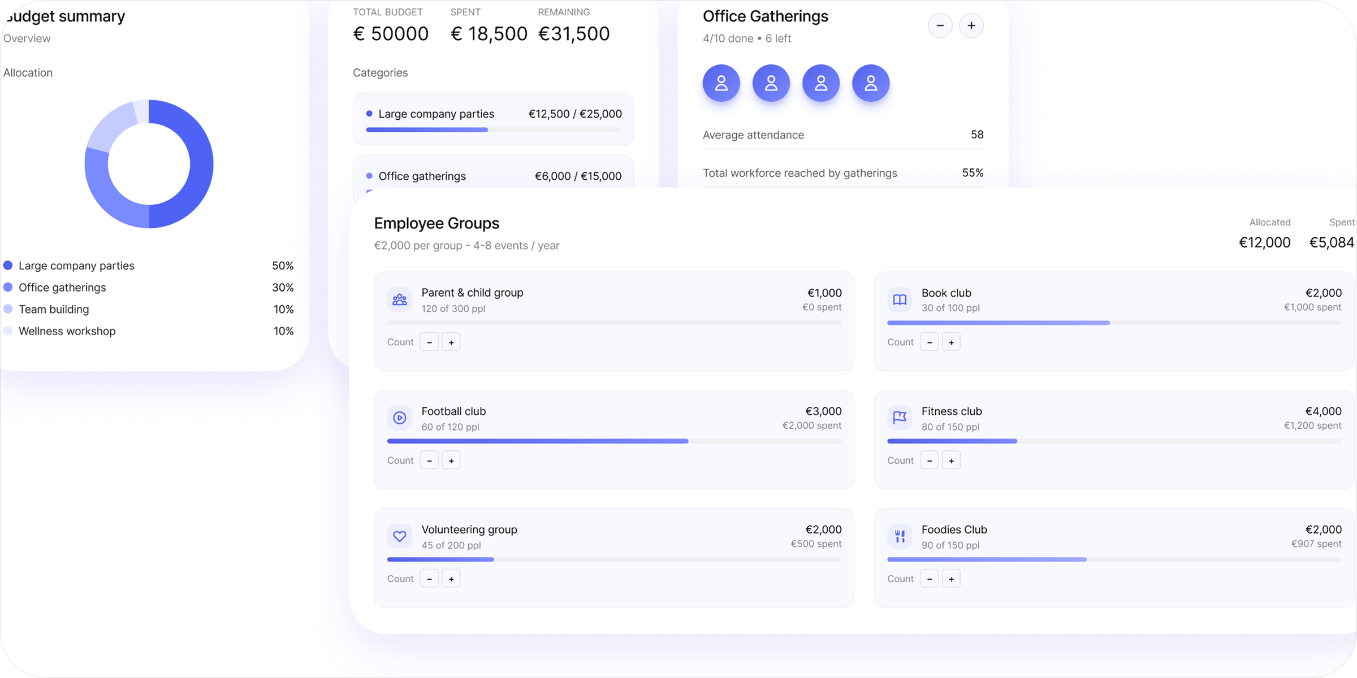Click the Employee Groups heading
1357x678 pixels.
tap(437, 223)
